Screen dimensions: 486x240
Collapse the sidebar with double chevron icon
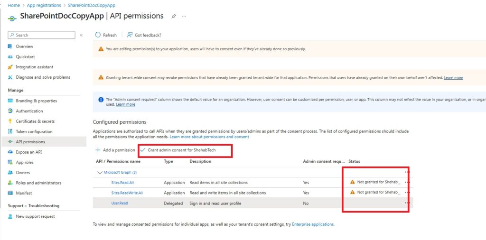[x=81, y=35]
